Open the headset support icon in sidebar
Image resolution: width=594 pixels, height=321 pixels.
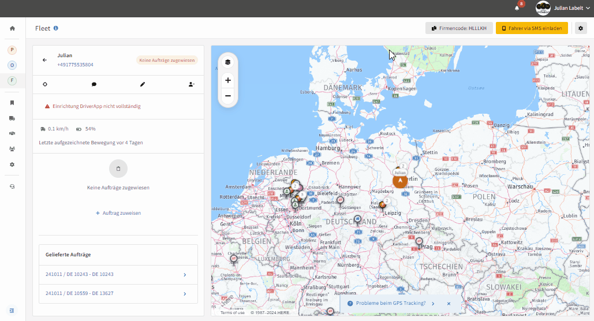[x=12, y=186]
